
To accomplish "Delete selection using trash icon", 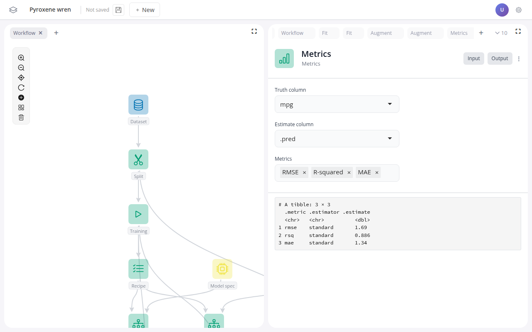I will tap(21, 117).
